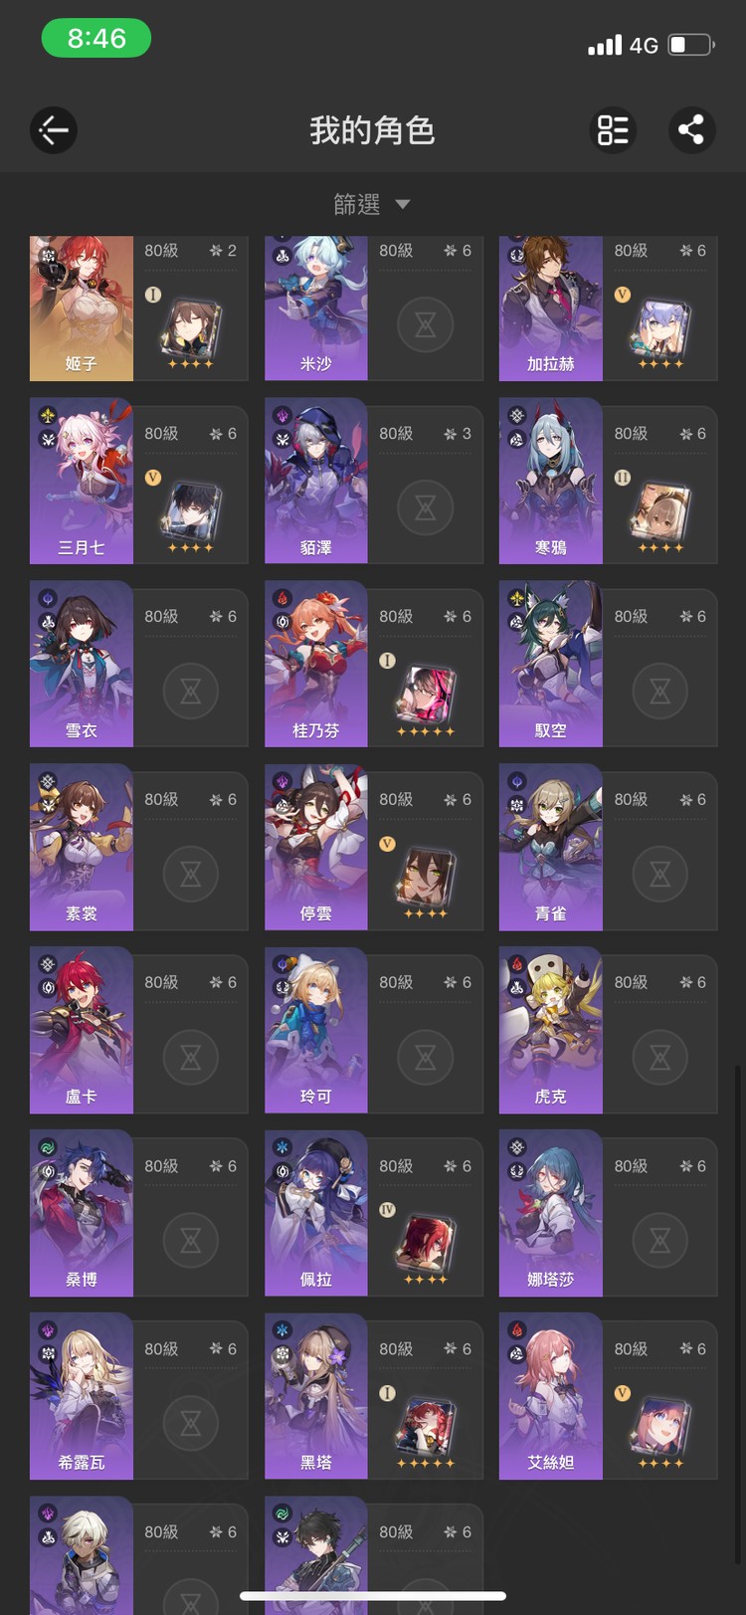Open 青雀 character portrait

click(x=551, y=848)
